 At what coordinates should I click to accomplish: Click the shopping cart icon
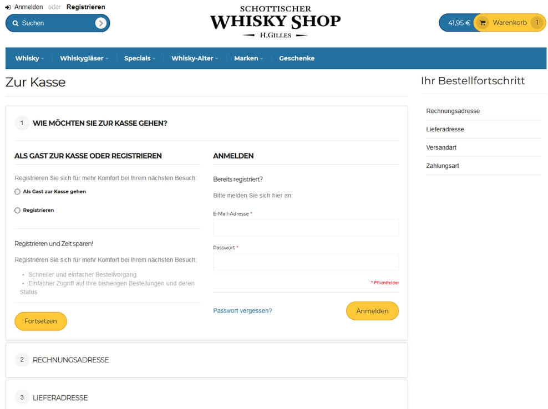[x=483, y=23]
